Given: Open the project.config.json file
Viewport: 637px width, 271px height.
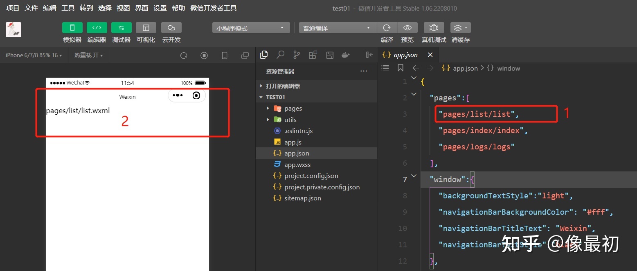Looking at the screenshot, I should point(311,176).
